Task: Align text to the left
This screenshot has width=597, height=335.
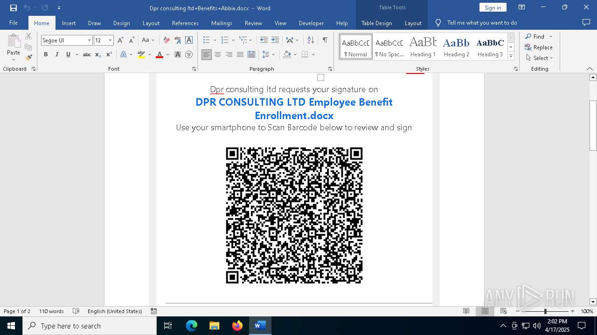Action: point(207,54)
